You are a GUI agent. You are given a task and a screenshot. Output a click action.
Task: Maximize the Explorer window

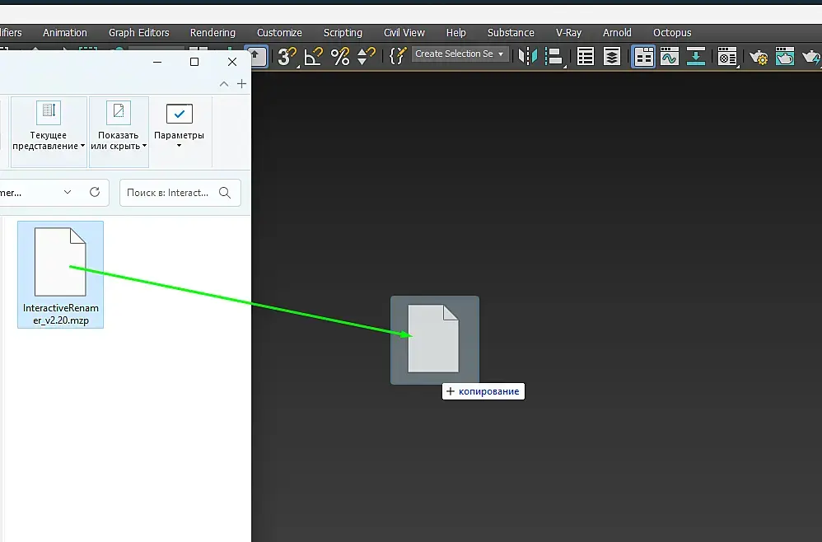194,62
